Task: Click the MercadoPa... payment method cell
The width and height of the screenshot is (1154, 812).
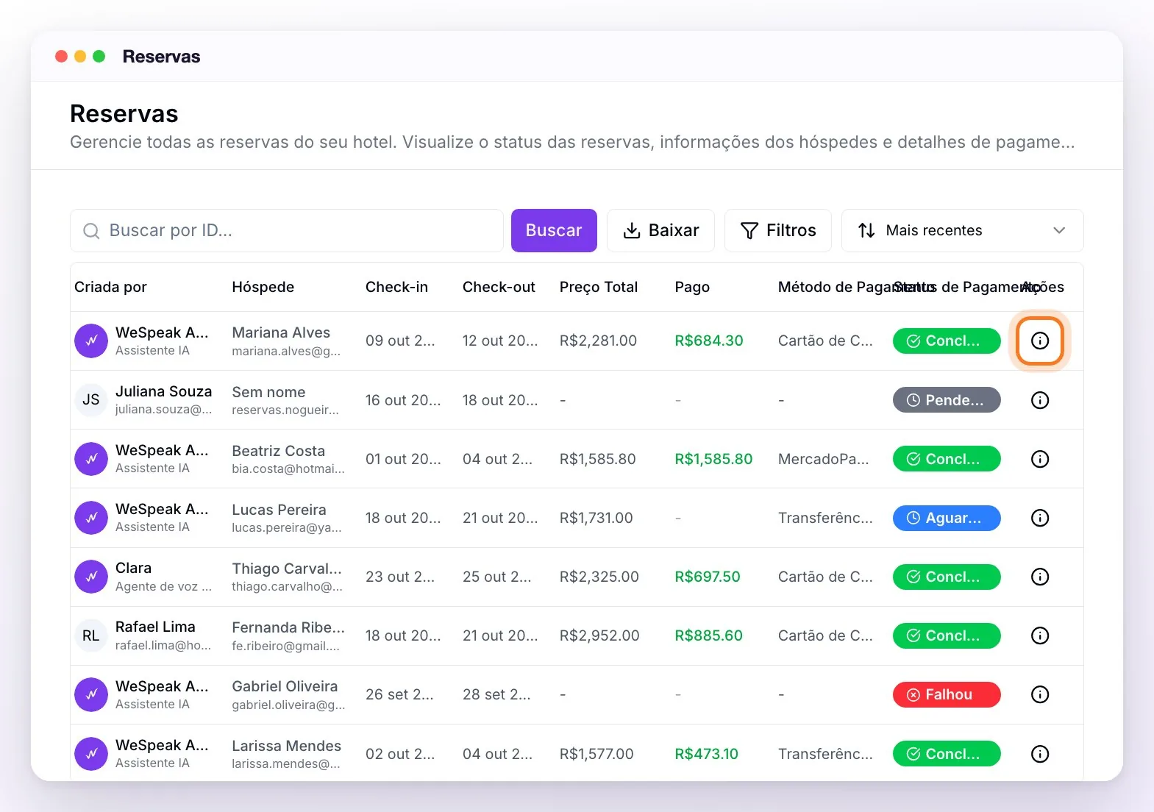Action: click(824, 459)
